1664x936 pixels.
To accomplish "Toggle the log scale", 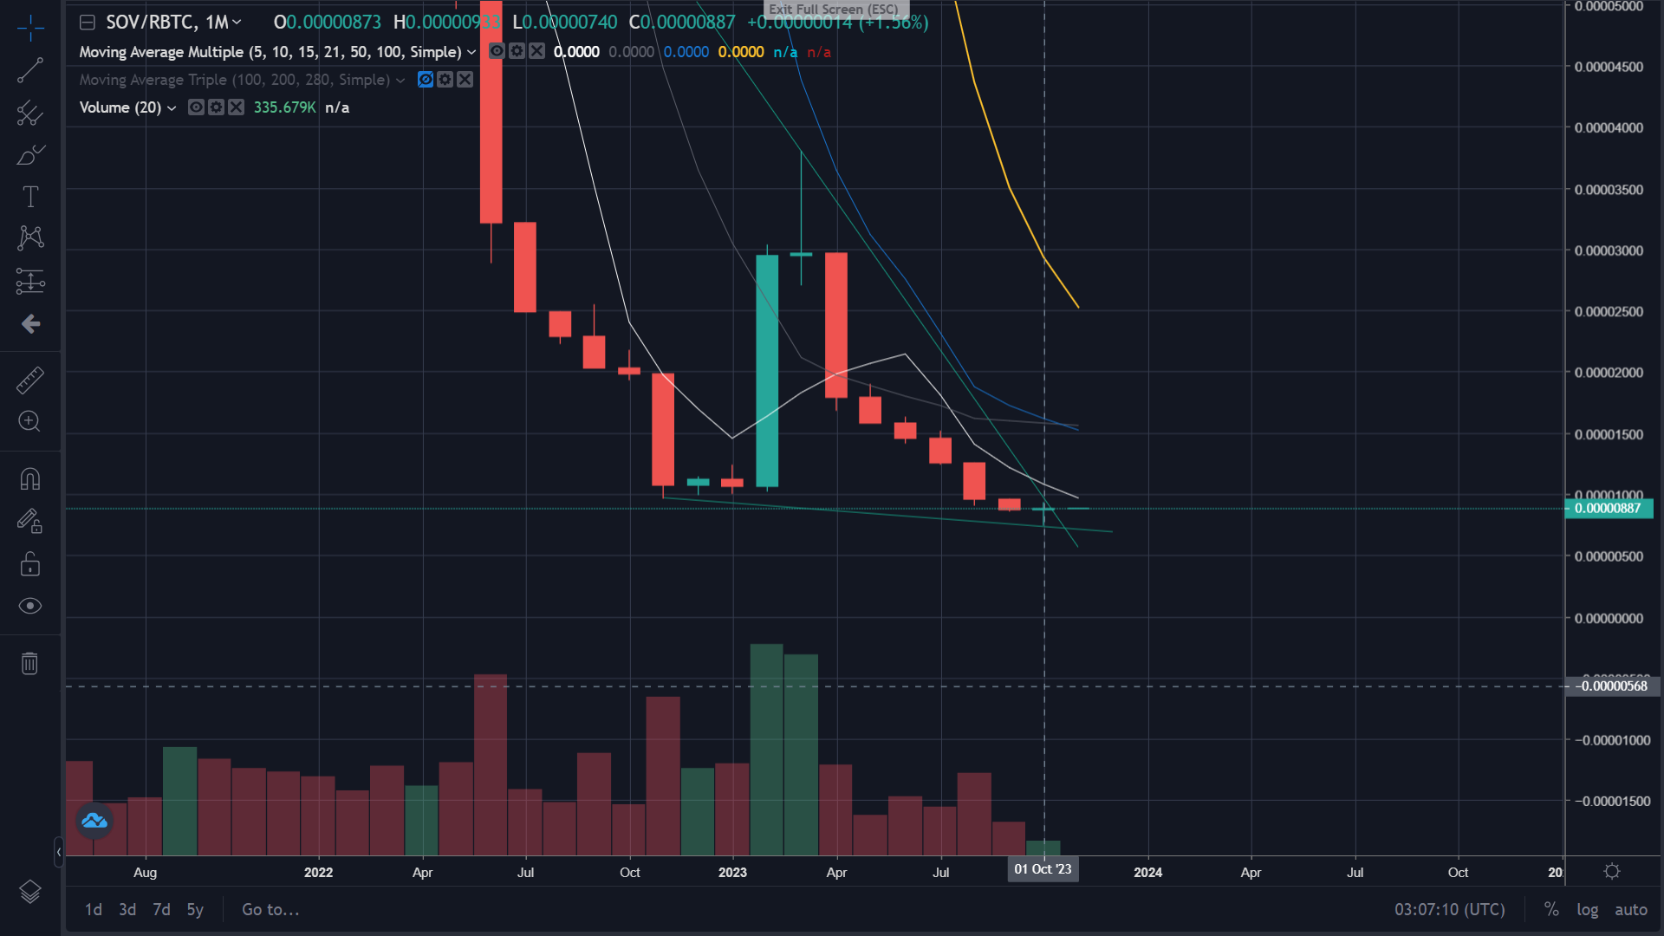I will tap(1588, 909).
